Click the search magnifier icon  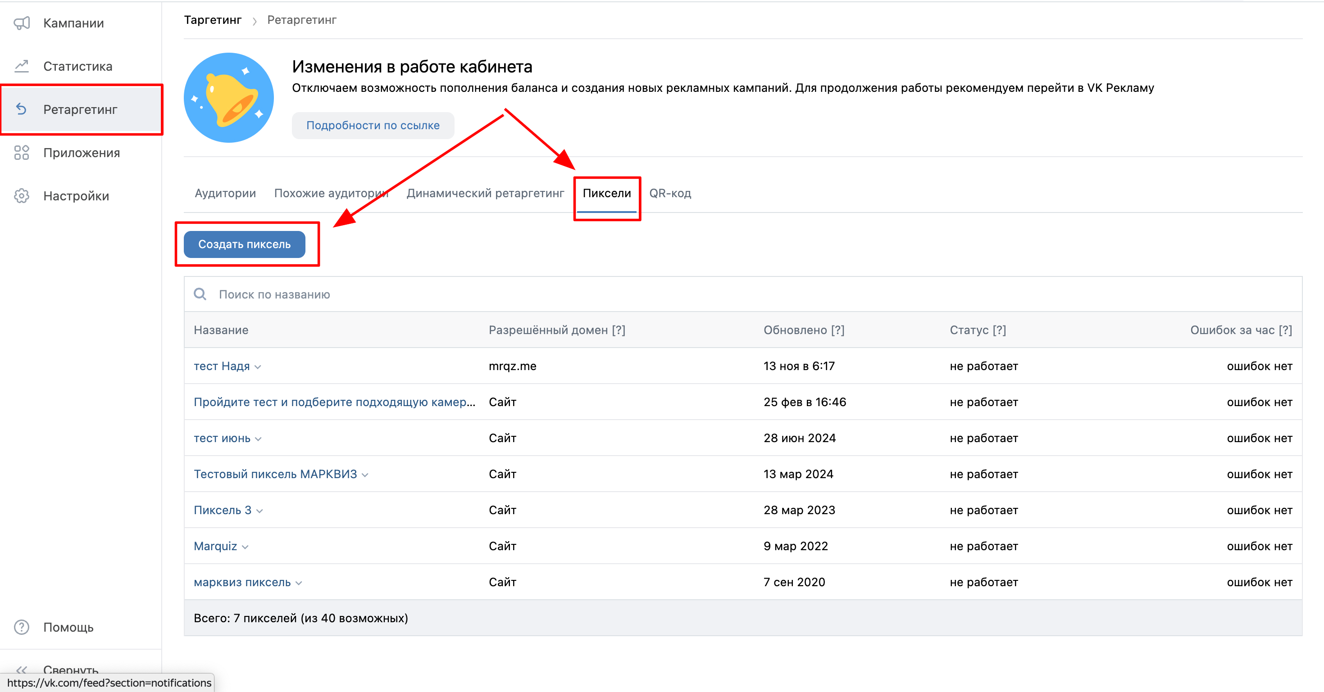(x=200, y=294)
